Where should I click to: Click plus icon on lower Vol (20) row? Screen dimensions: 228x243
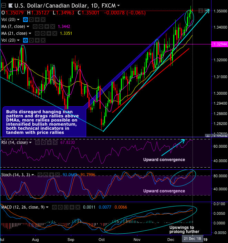37,40
